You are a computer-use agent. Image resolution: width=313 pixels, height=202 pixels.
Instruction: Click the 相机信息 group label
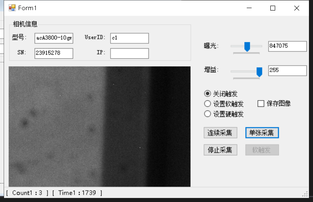25,24
